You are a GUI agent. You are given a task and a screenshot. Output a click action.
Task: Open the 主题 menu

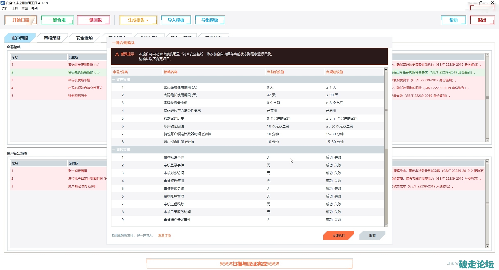[25, 9]
